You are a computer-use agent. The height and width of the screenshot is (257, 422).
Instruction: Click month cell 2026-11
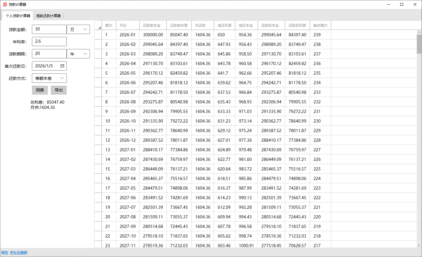click(128, 130)
